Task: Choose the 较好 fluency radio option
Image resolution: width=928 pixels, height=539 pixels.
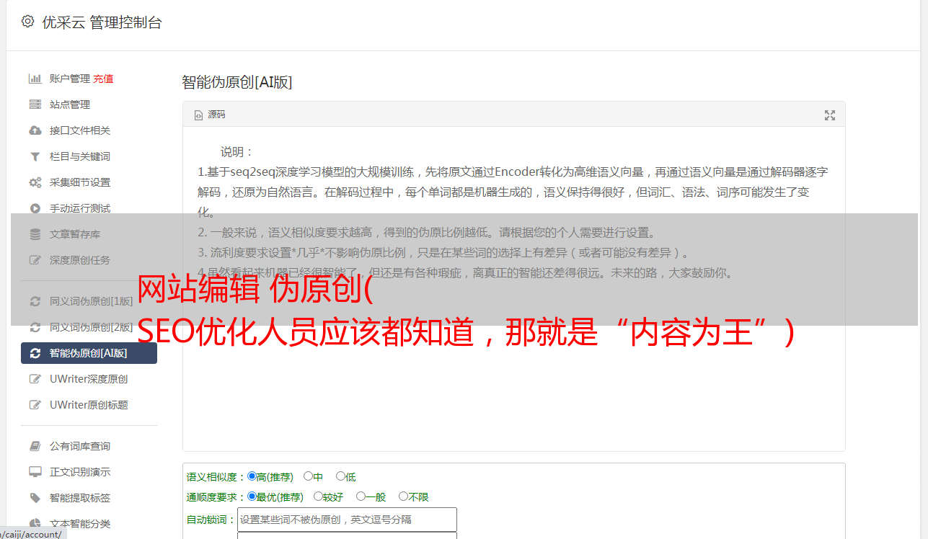Action: (318, 496)
